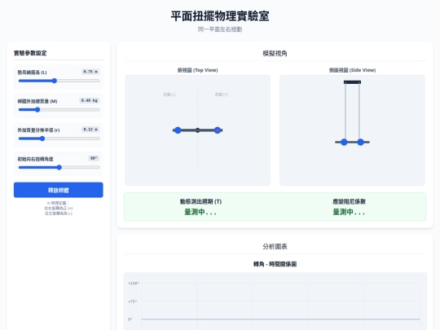Click the left-rotation (-) label in Top View
Image resolution: width=440 pixels, height=330 pixels.
[169, 95]
